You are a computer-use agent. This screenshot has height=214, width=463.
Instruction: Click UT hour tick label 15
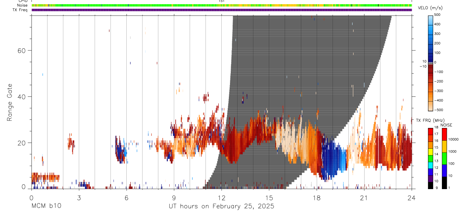[x=269, y=197]
